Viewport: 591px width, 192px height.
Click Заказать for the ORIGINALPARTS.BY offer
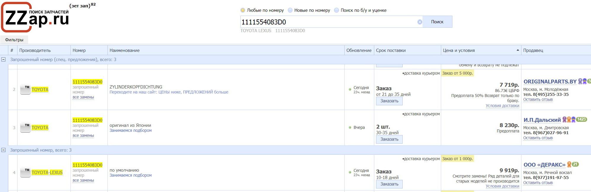[x=389, y=101]
